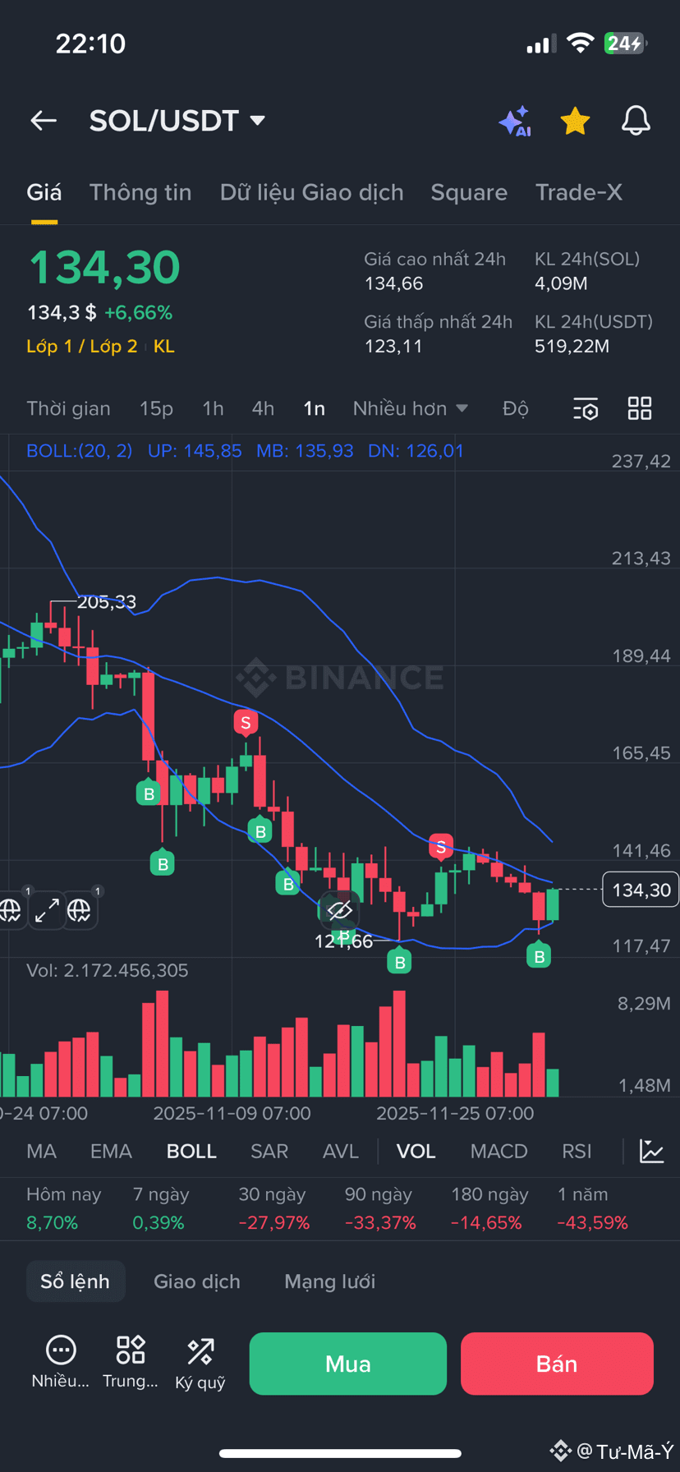Click the Giá cao nhất 24h value 134,66
This screenshot has width=680, height=1472.
(394, 284)
